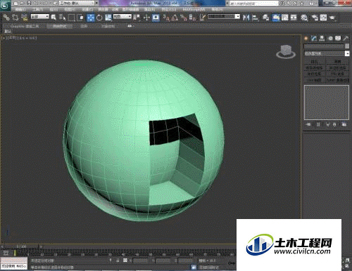The height and width of the screenshot is (271, 352).
Task: Open the reference coordinate system dropdown
Action: pyautogui.click(x=122, y=16)
